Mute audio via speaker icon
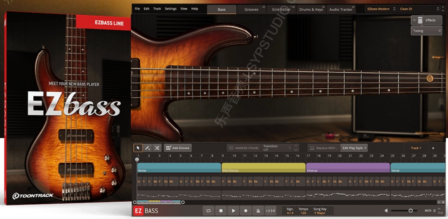This screenshot has width=448, height=219. click(386, 211)
